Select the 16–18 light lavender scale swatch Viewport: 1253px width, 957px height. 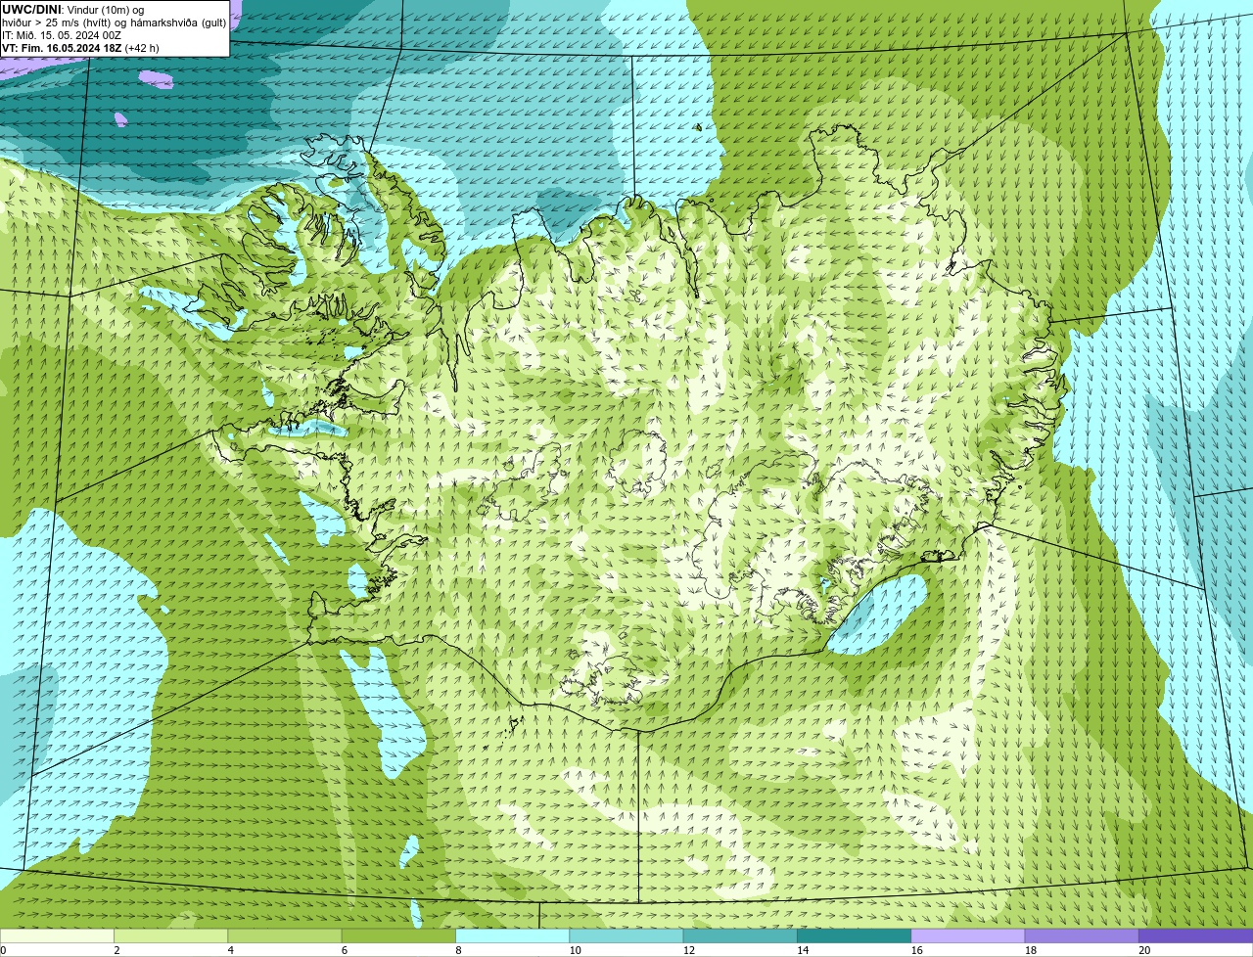(968, 935)
